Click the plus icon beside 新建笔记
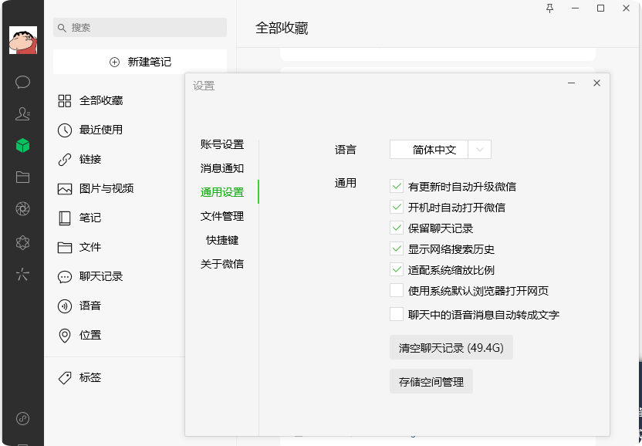The height and width of the screenshot is (446, 642). pyautogui.click(x=114, y=62)
